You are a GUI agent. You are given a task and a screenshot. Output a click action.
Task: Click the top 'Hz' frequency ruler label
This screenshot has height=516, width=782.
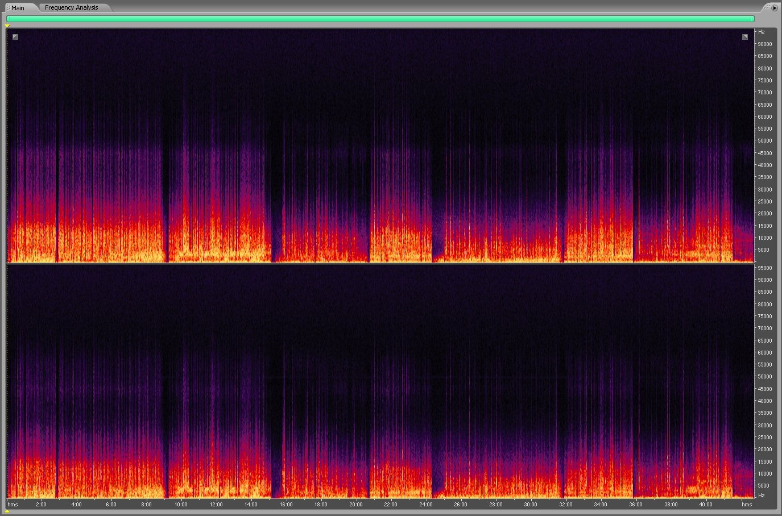tap(762, 32)
